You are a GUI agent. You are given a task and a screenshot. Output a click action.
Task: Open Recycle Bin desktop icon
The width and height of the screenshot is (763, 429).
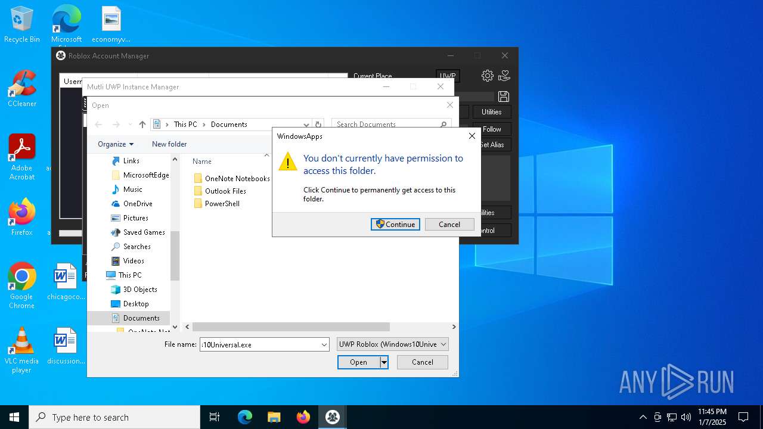pyautogui.click(x=22, y=25)
